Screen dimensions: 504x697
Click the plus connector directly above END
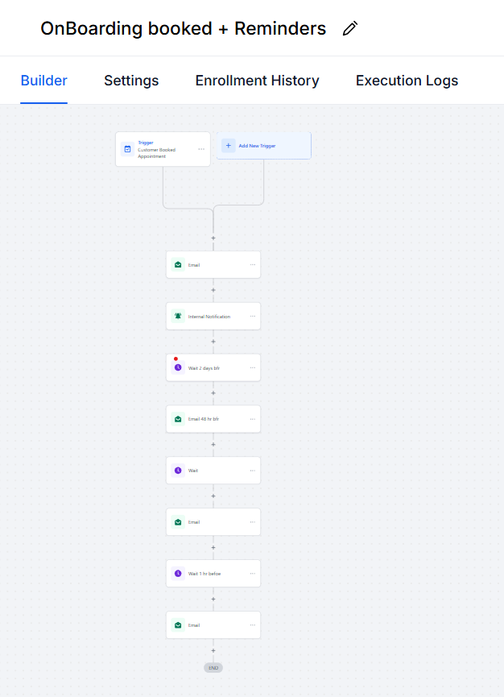click(x=213, y=650)
